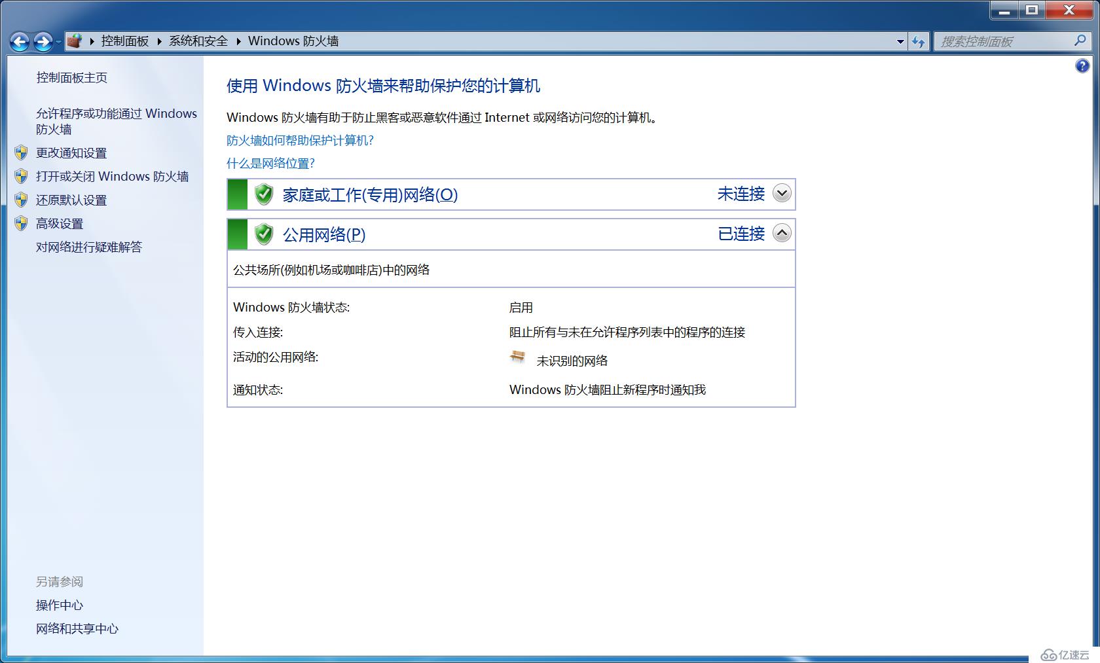1100x663 pixels.
Task: Click 启用 firewall status value
Action: pos(521,308)
